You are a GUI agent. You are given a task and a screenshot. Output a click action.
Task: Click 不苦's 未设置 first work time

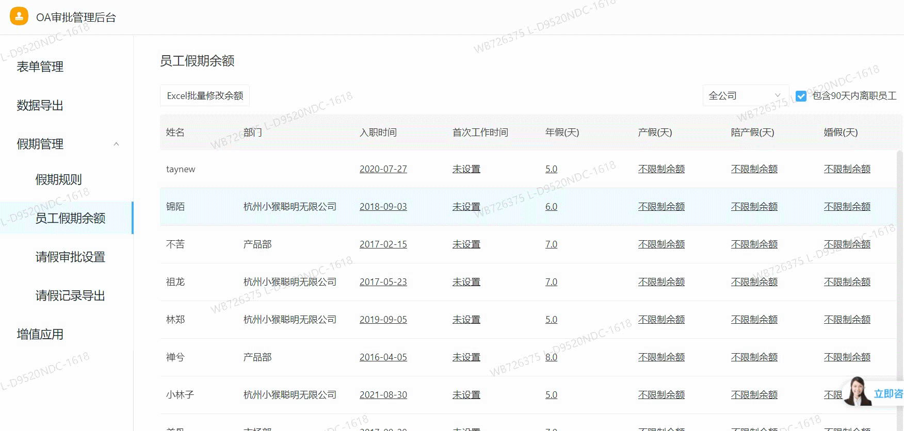point(466,244)
